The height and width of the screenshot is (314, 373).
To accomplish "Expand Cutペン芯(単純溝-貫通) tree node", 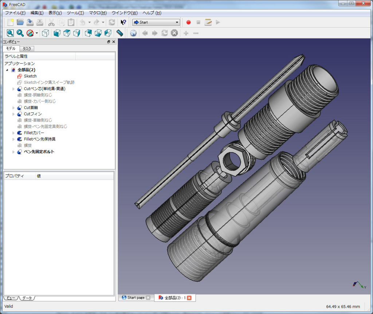I will coord(13,89).
